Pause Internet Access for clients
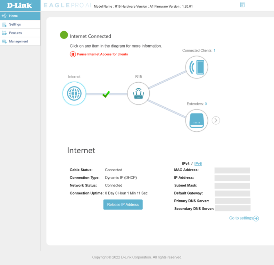 [102, 54]
